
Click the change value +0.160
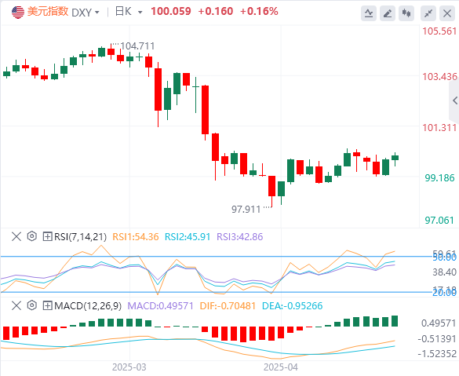216,12
